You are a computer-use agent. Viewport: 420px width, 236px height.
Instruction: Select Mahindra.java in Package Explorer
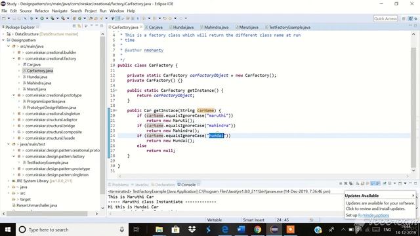coord(39,83)
